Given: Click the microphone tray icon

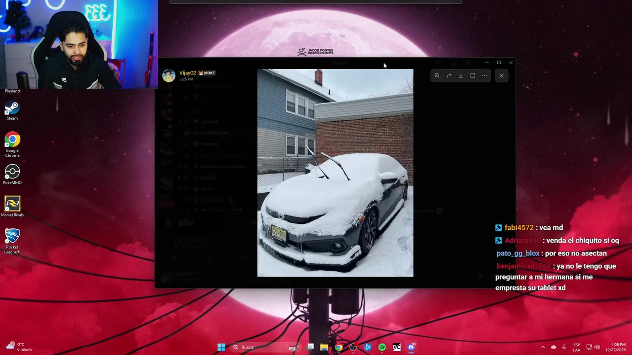Looking at the screenshot, I should point(564,347).
